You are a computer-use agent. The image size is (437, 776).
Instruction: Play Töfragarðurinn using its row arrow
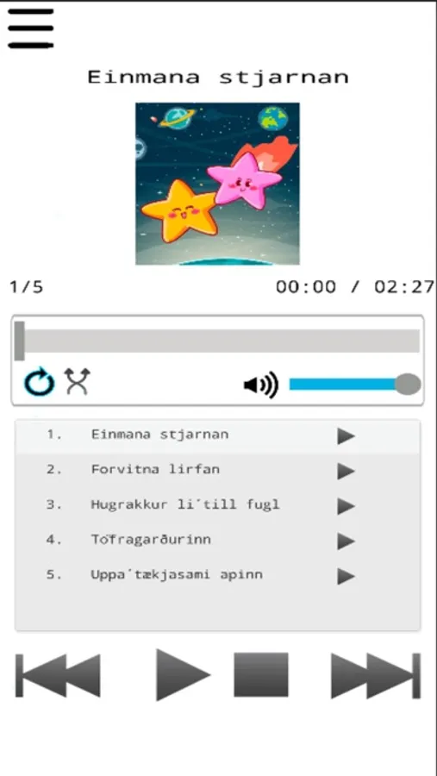(x=346, y=541)
